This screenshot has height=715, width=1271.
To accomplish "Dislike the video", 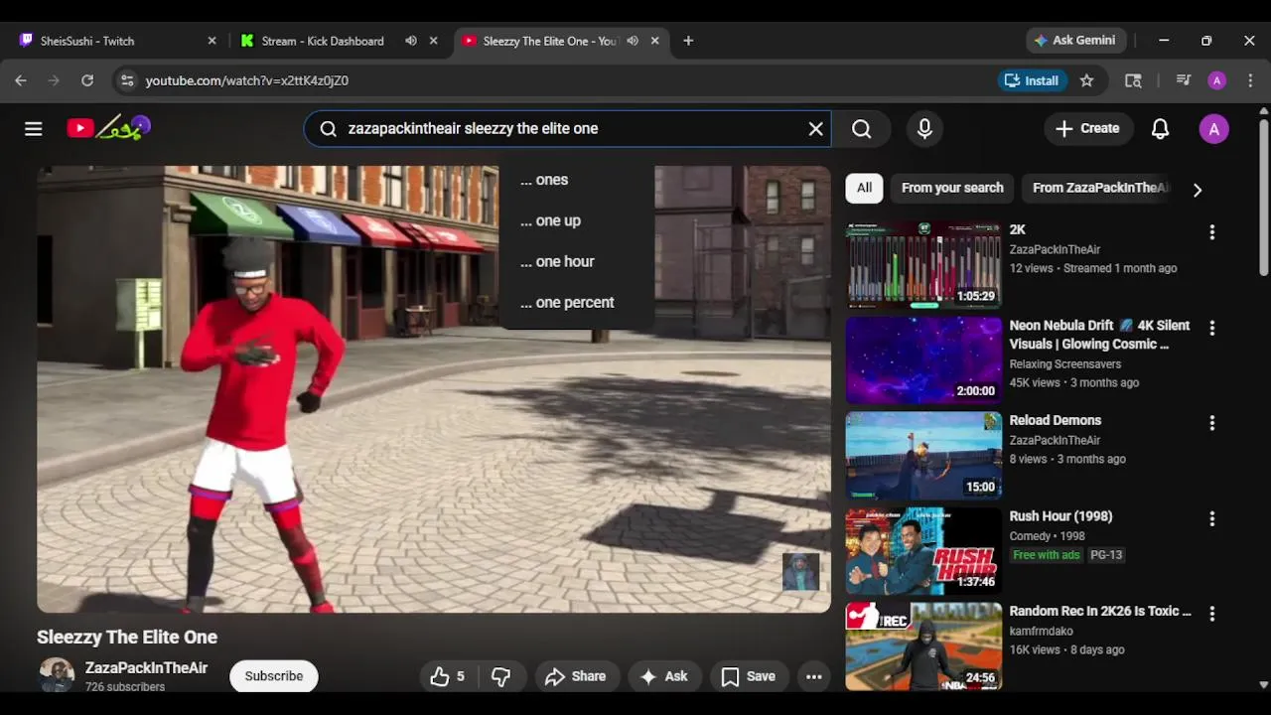I will coord(501,676).
